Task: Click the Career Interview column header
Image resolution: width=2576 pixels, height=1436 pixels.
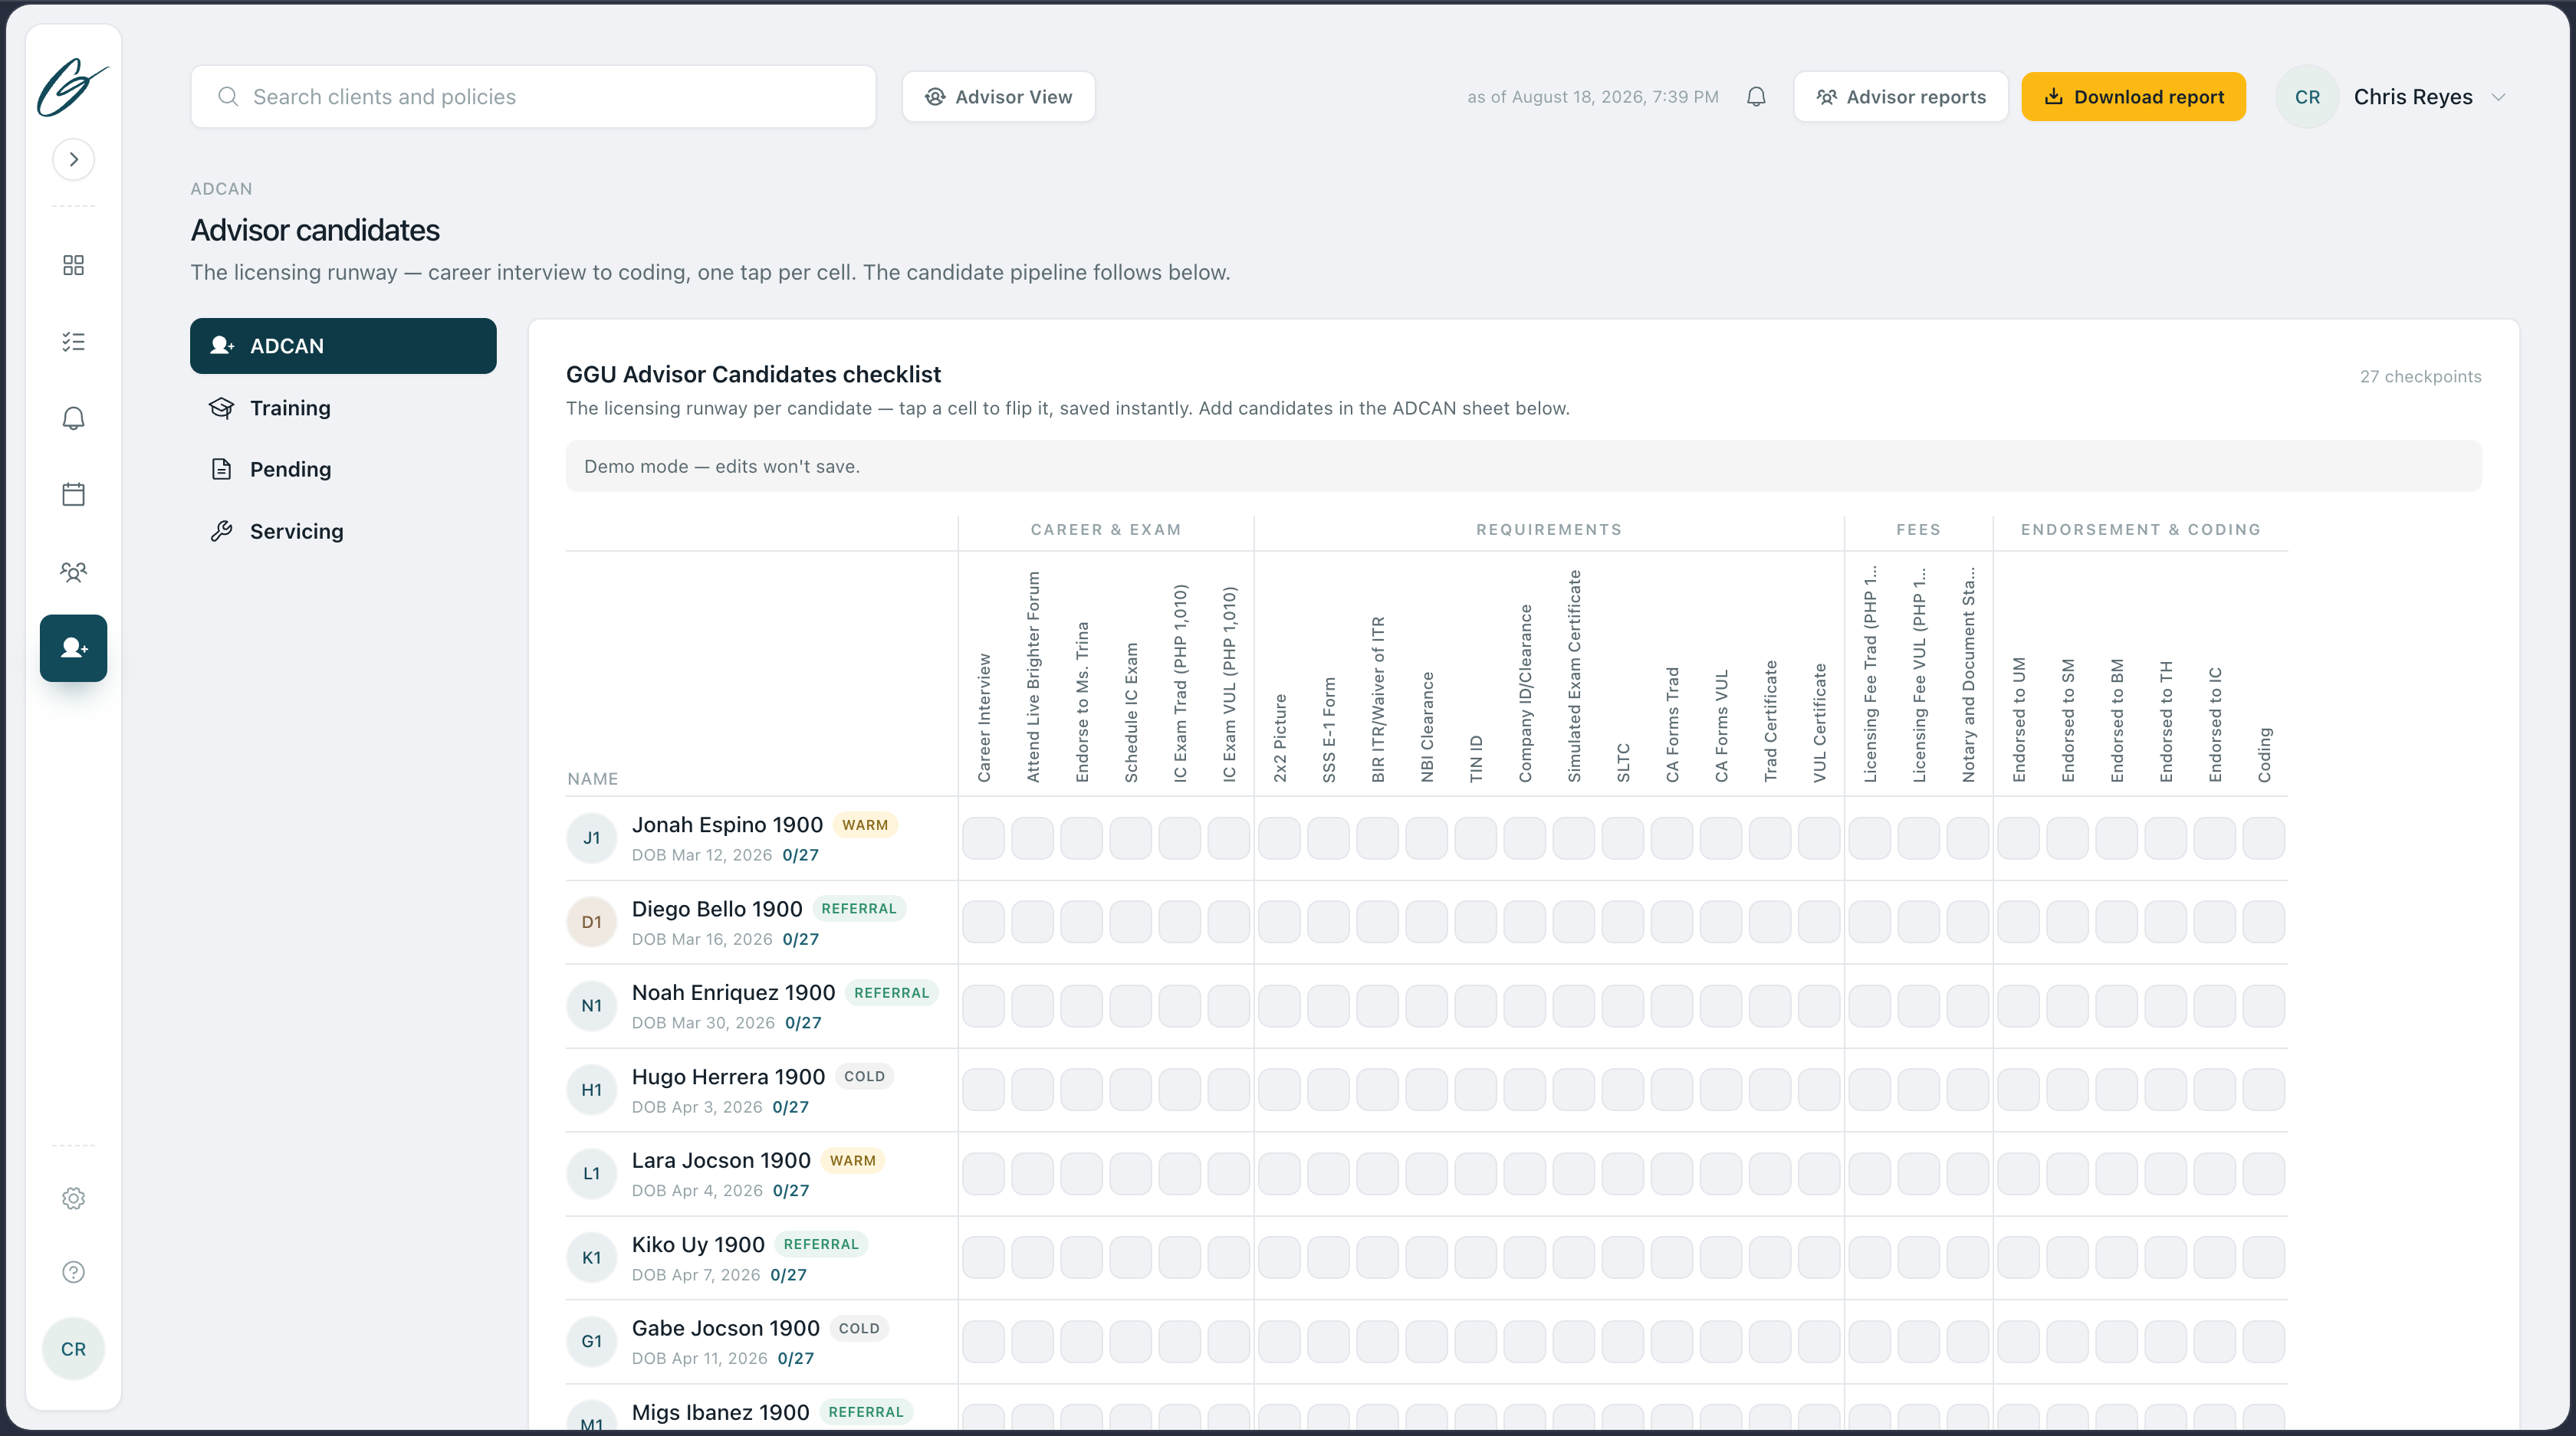Action: coord(984,717)
